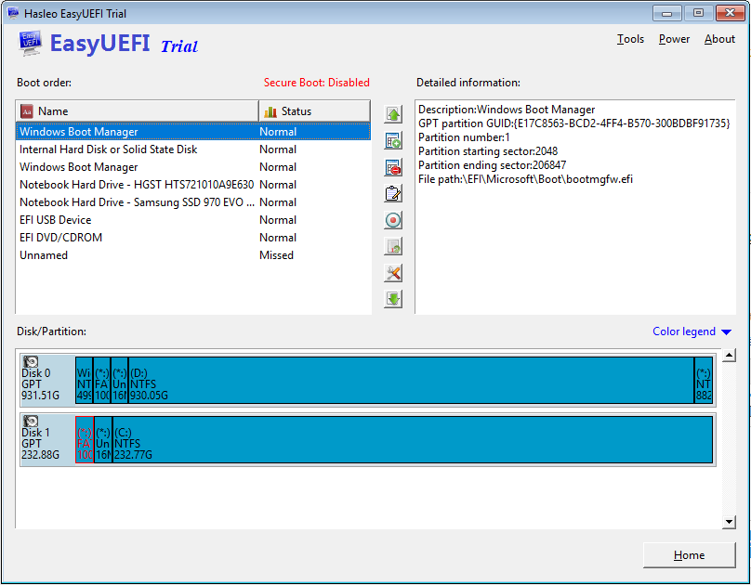The width and height of the screenshot is (751, 585).
Task: Click the File path bootmgfw.efi line
Action: point(525,179)
